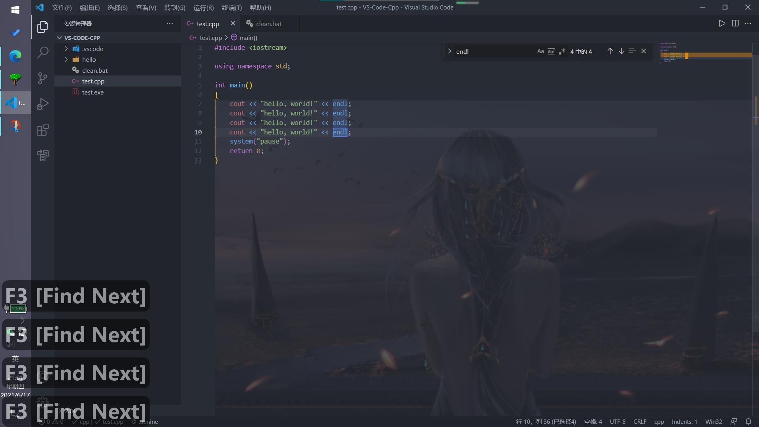The height and width of the screenshot is (427, 759).
Task: Toggle Match Whole Word in find widget
Action: tap(551, 51)
